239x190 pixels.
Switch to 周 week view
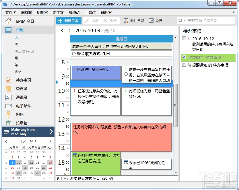(16, 44)
